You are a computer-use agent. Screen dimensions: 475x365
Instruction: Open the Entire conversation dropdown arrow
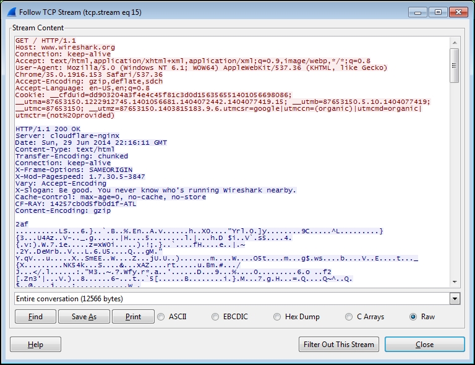(455, 299)
